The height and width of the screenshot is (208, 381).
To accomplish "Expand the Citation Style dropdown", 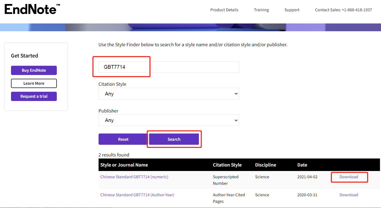I will [x=169, y=94].
